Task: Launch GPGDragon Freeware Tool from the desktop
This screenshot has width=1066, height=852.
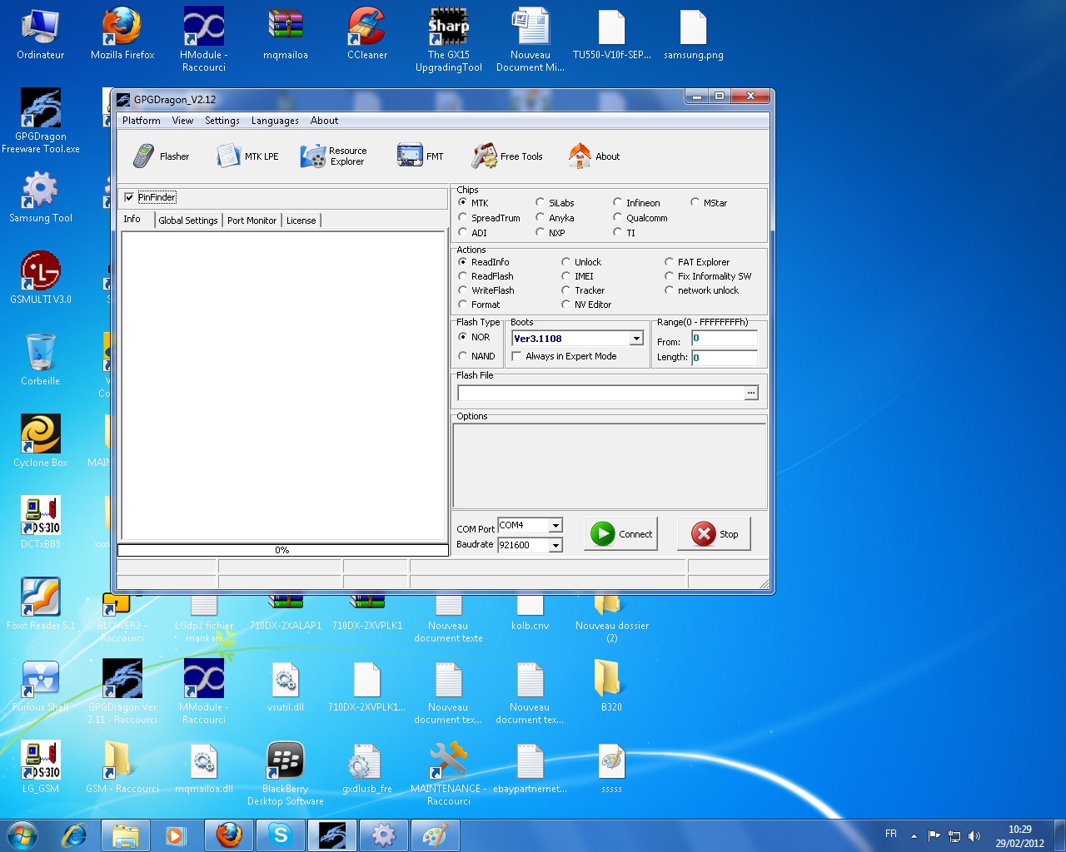Action: pyautogui.click(x=40, y=108)
